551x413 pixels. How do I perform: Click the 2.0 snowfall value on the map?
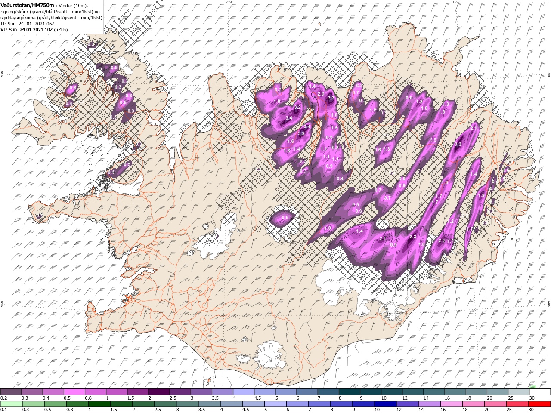(x=320, y=94)
